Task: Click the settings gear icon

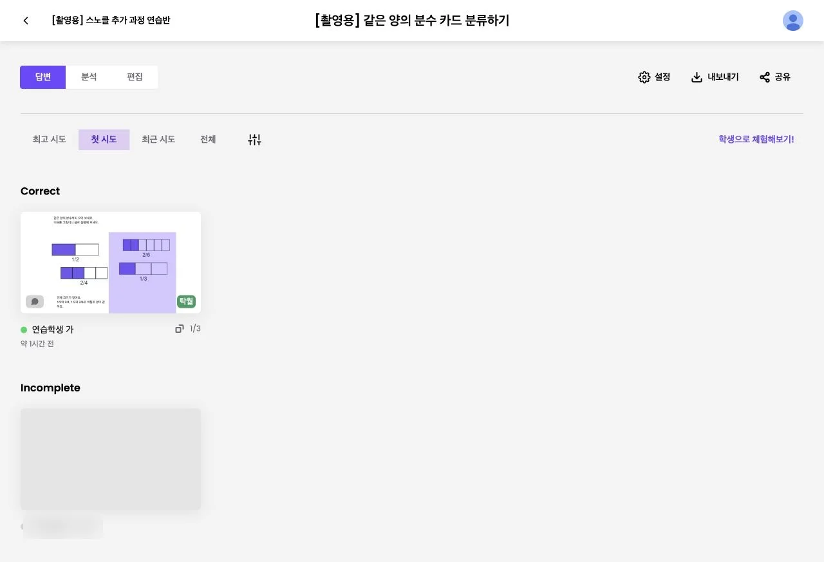Action: [x=644, y=77]
